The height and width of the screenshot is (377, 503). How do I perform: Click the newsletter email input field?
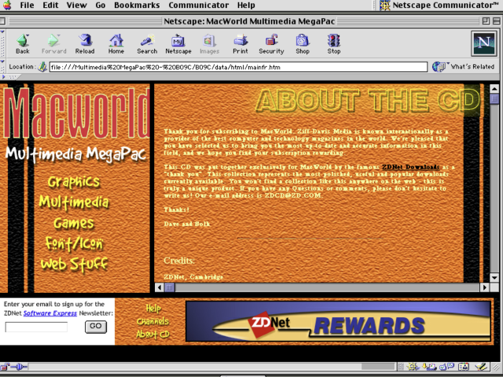point(36,327)
